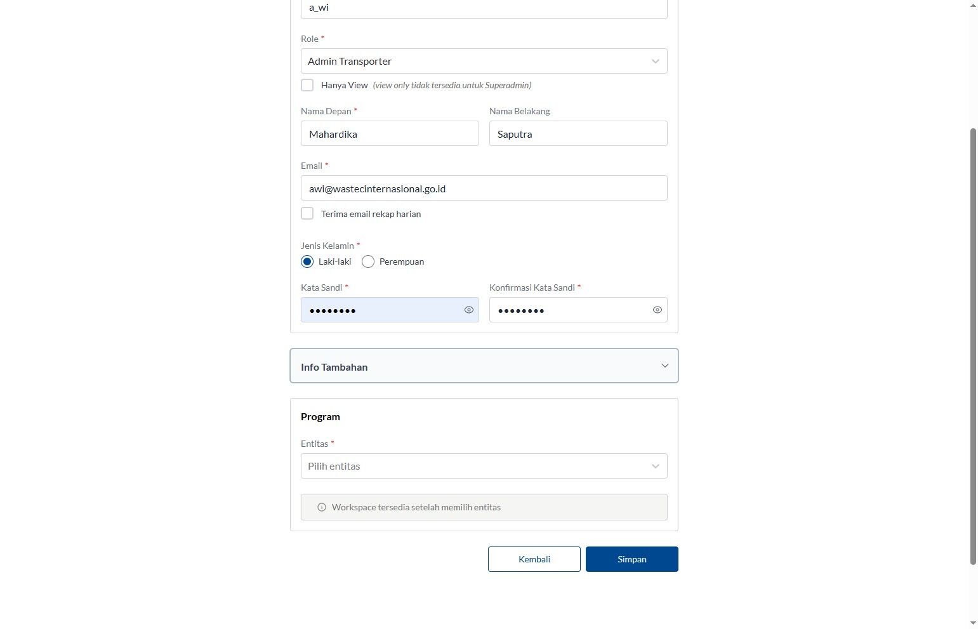
Task: Select Perempuan radio button
Action: pyautogui.click(x=368, y=262)
